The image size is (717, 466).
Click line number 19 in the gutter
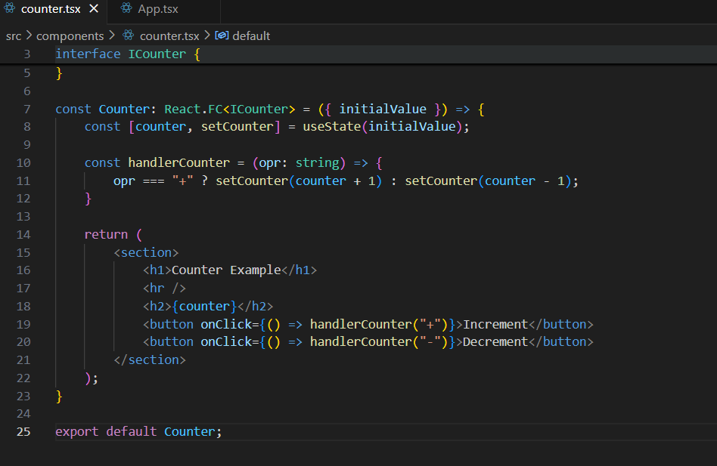click(x=23, y=325)
